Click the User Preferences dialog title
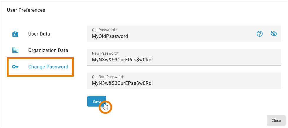This screenshot has width=288, height=128. click(26, 10)
